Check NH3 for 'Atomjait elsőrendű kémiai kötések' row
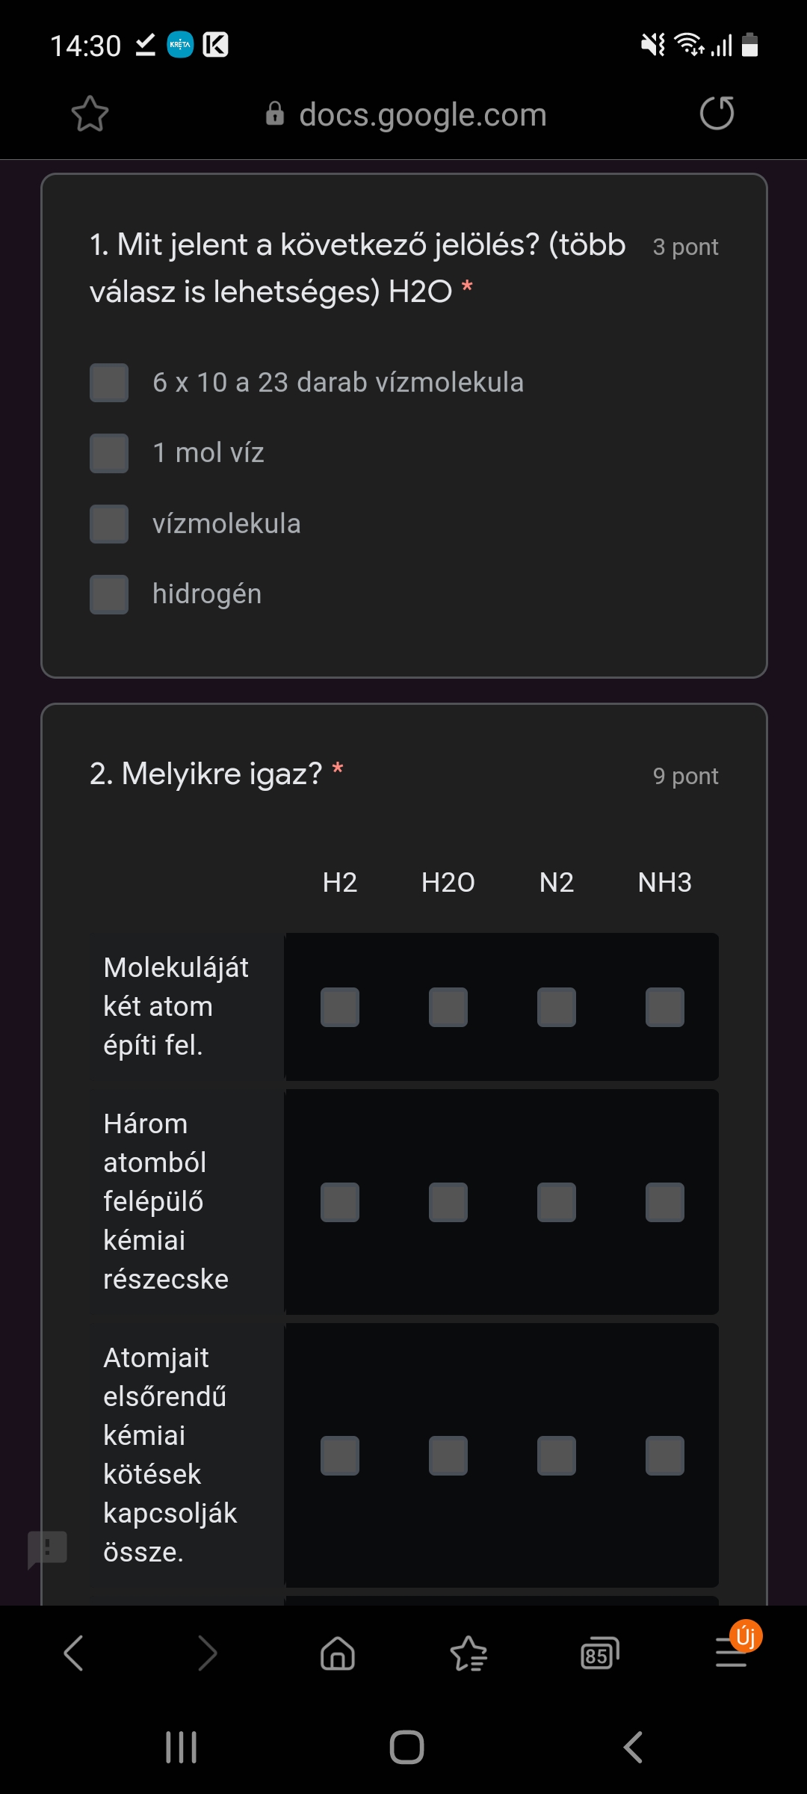This screenshot has width=807, height=1794. (x=665, y=1455)
